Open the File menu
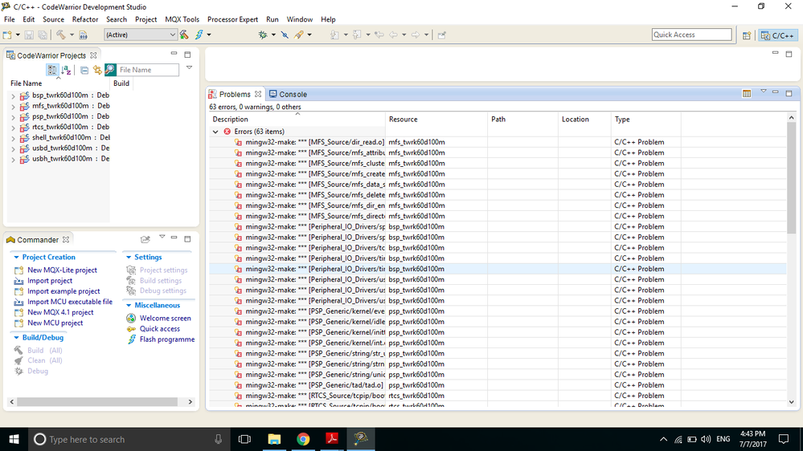This screenshot has height=451, width=803. click(9, 19)
